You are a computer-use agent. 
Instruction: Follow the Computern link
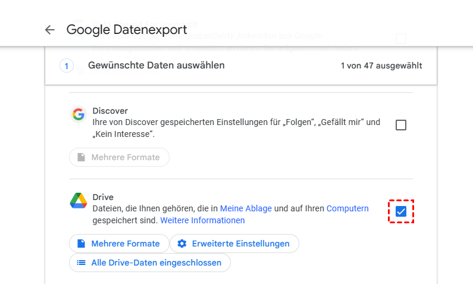click(347, 208)
